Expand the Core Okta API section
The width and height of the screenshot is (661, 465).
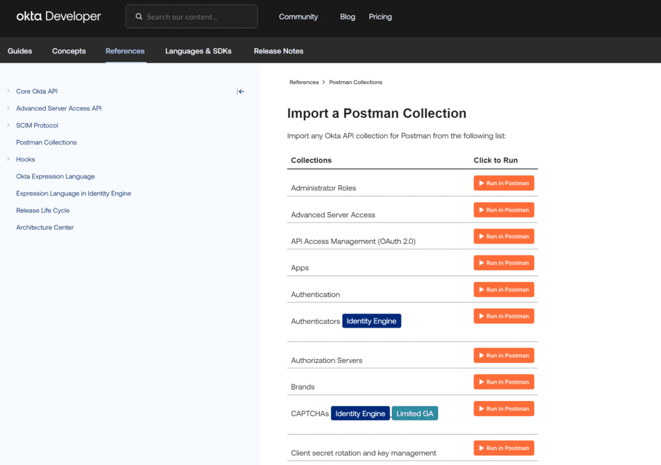[8, 91]
